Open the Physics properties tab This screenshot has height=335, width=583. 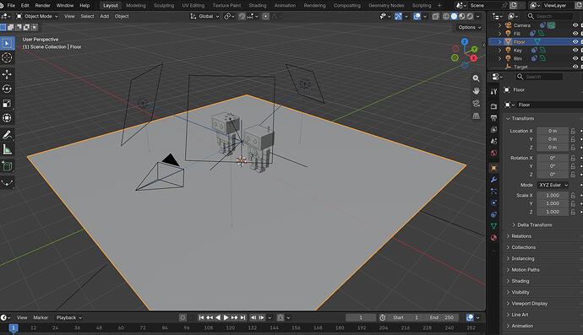[x=493, y=203]
